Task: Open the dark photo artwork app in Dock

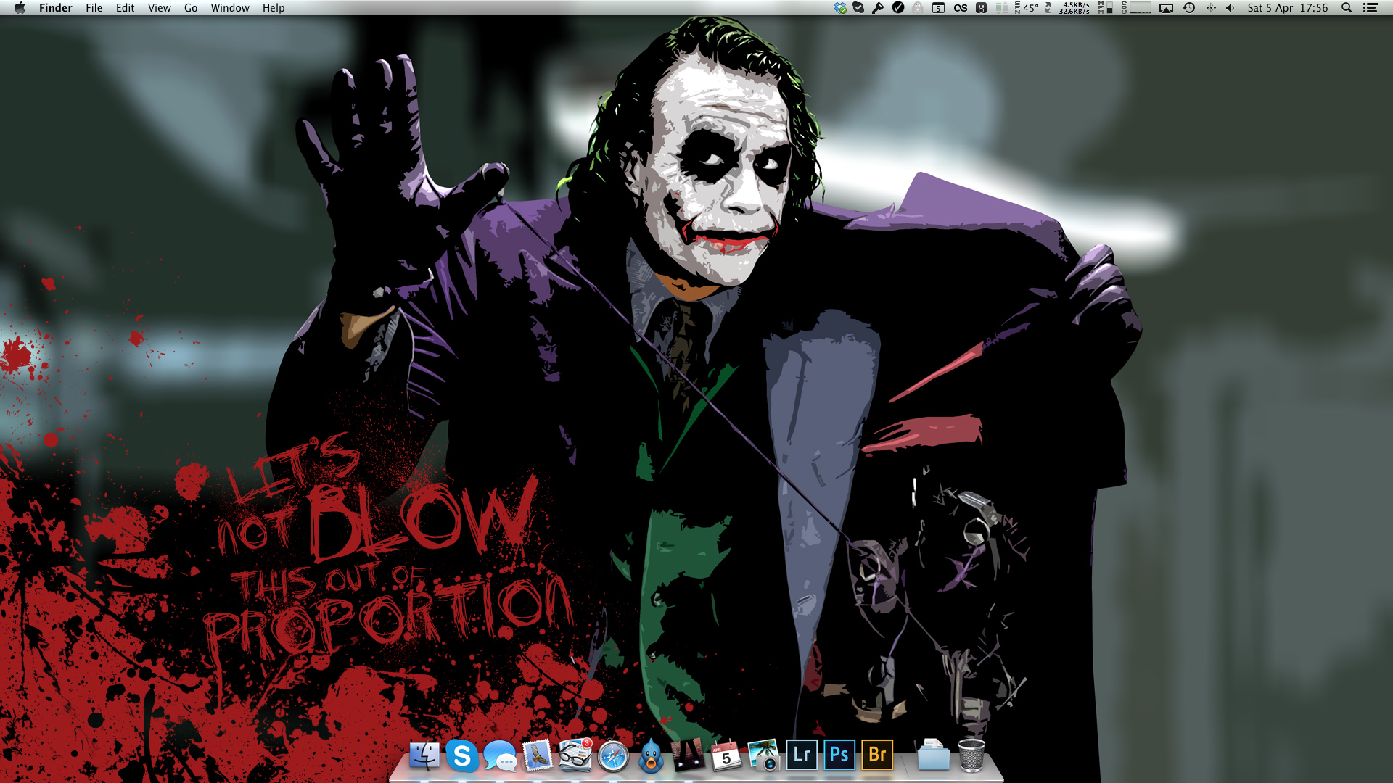Action: tap(689, 756)
